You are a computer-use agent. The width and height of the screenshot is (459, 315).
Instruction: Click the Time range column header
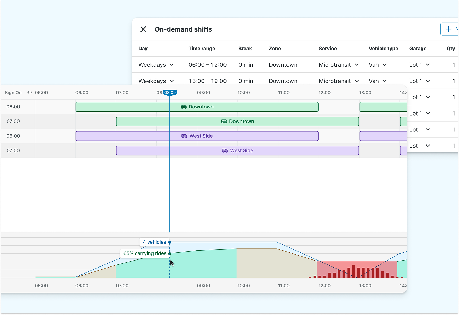point(202,49)
